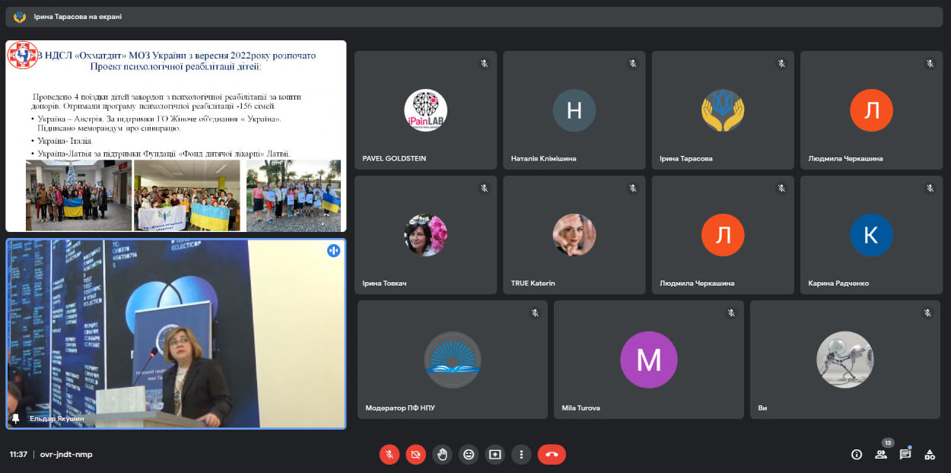Click the meeting code ovr-jndt-nmp

click(x=66, y=454)
